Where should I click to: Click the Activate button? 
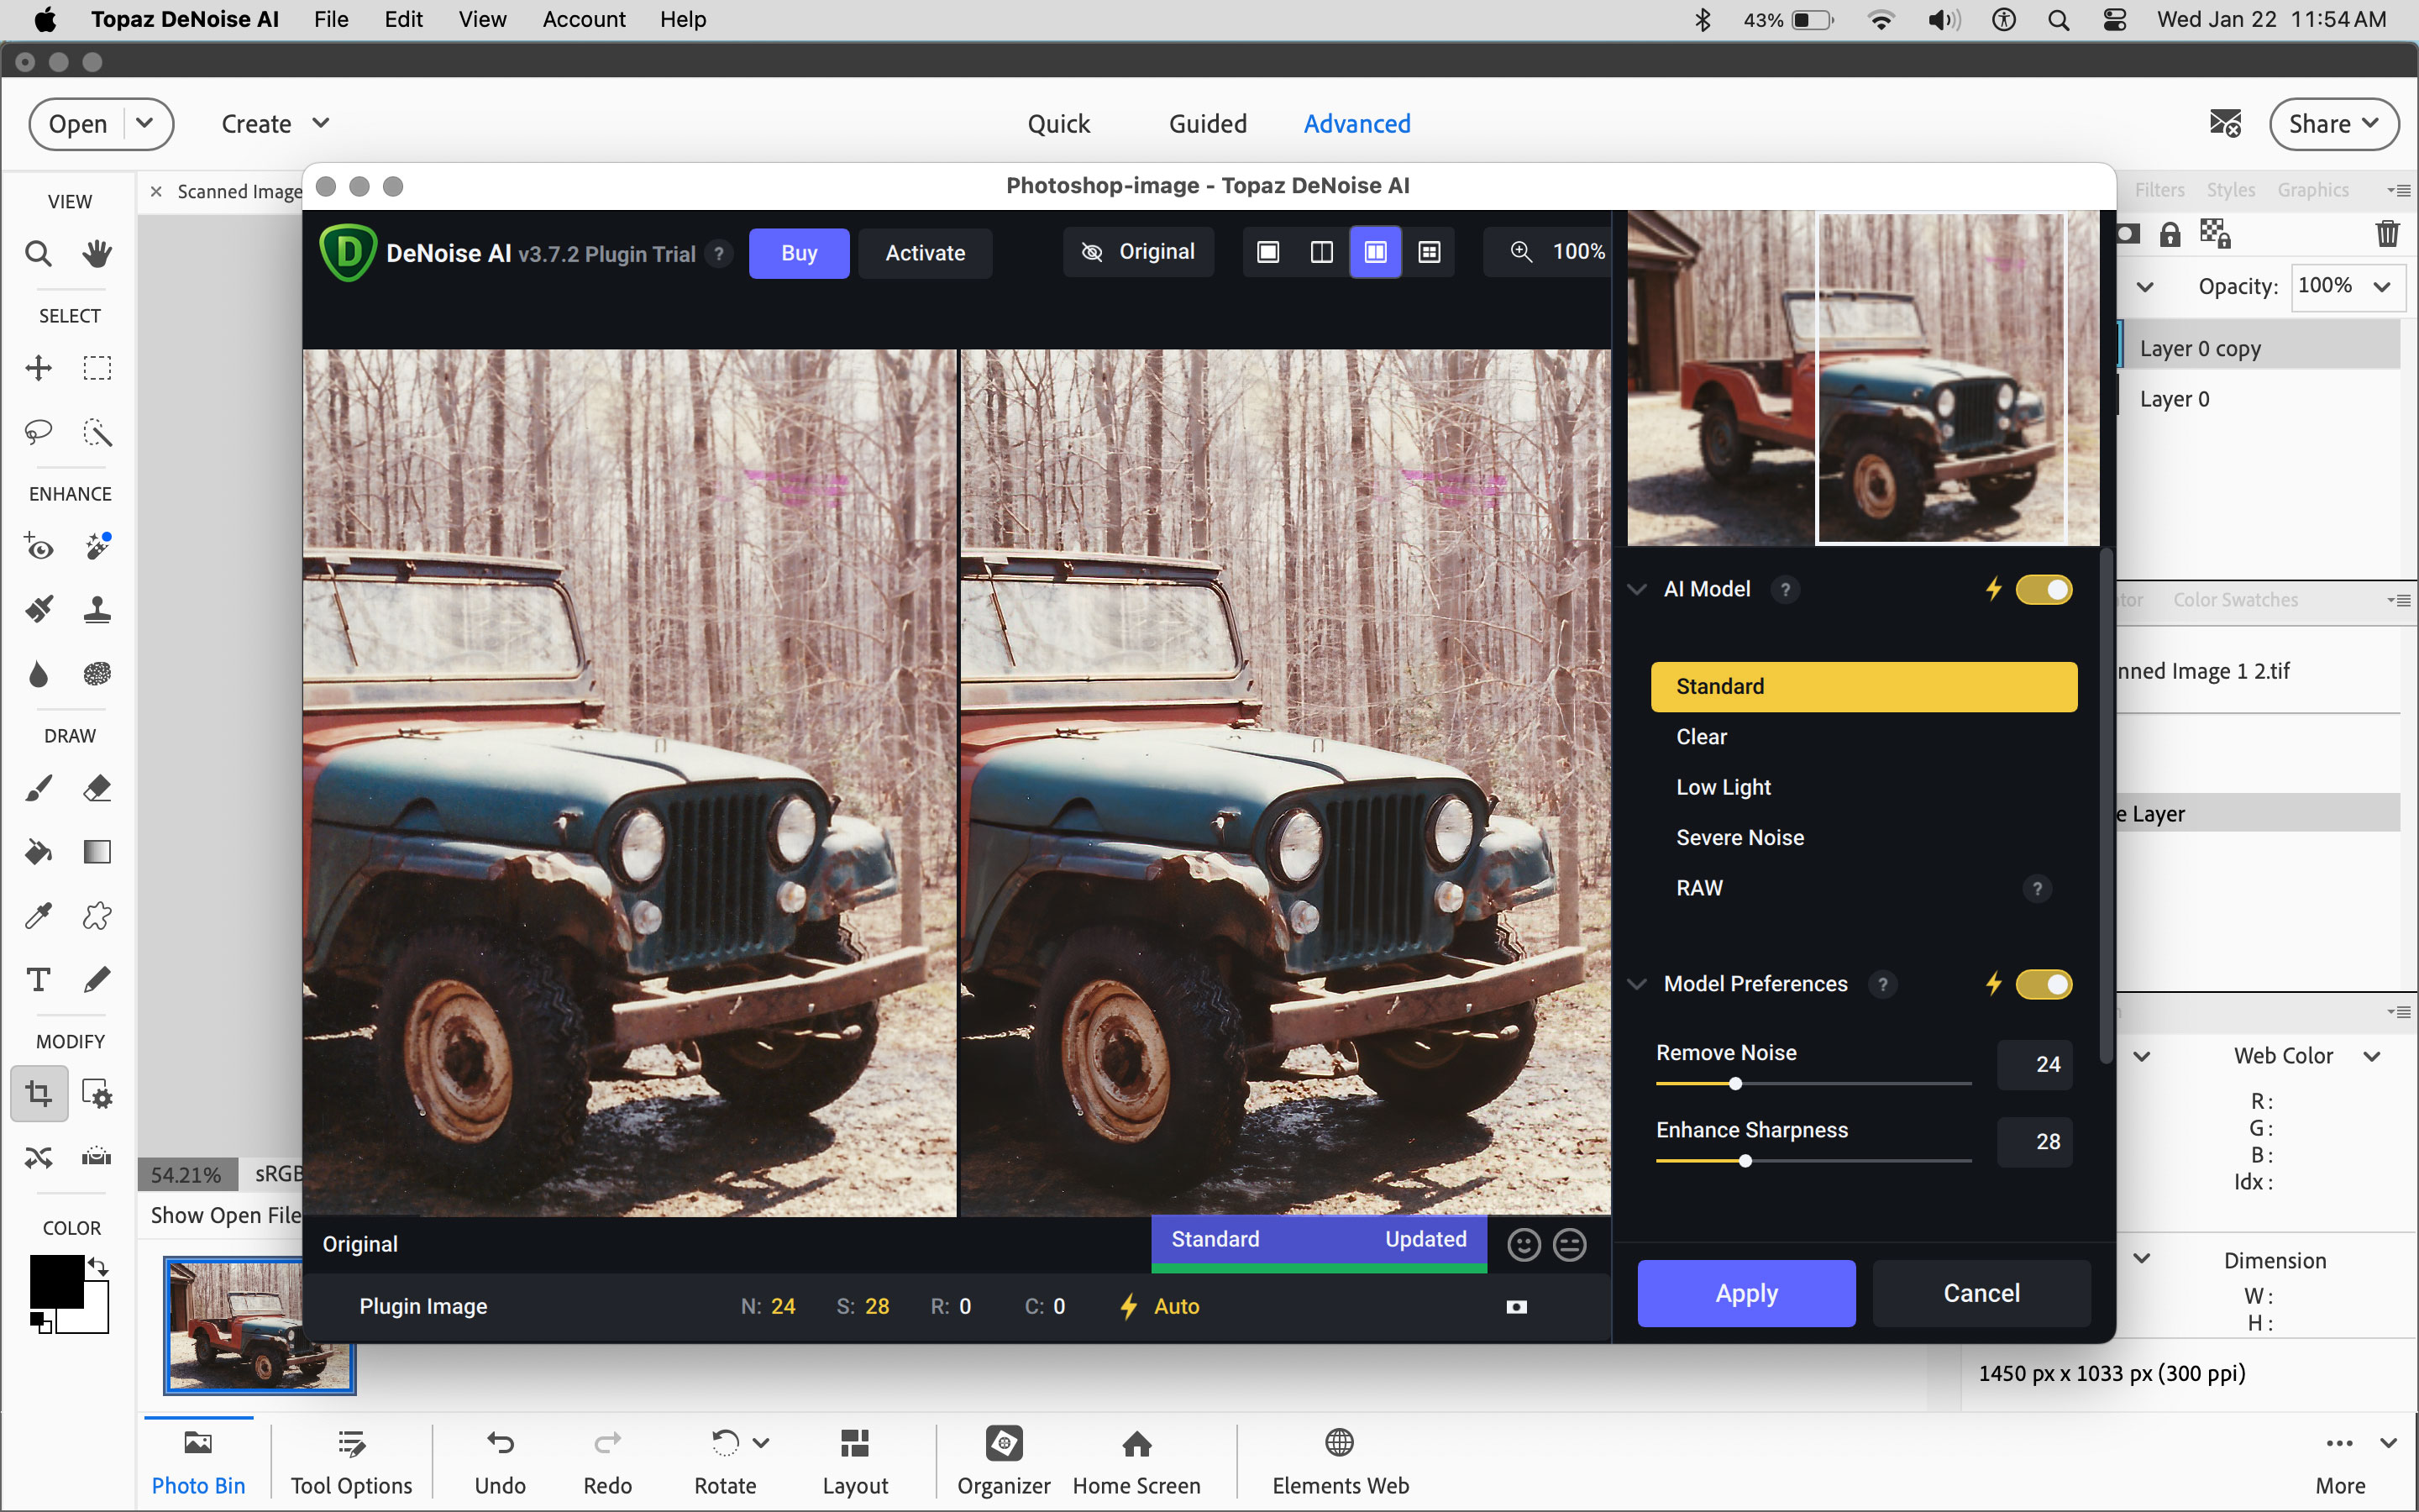pyautogui.click(x=924, y=253)
